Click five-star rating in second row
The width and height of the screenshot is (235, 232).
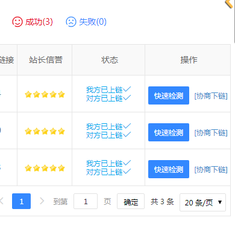[45, 131]
